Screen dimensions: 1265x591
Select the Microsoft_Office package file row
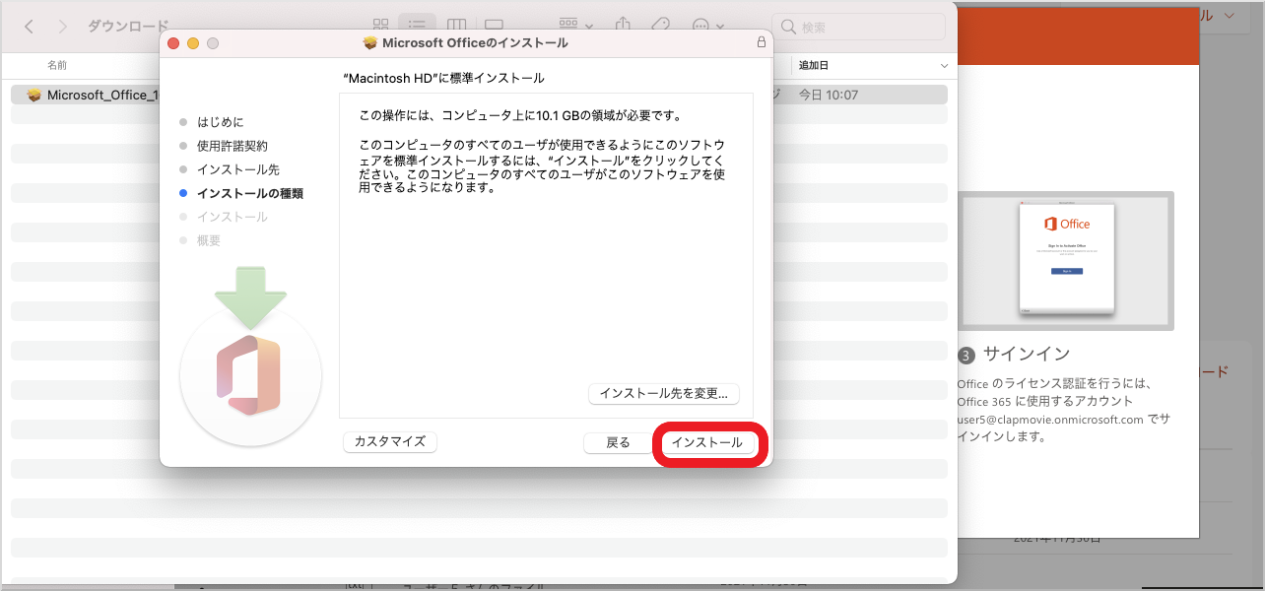coord(94,96)
